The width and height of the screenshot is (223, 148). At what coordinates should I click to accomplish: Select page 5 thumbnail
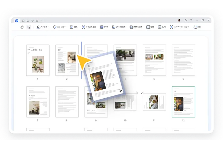click(x=154, y=60)
